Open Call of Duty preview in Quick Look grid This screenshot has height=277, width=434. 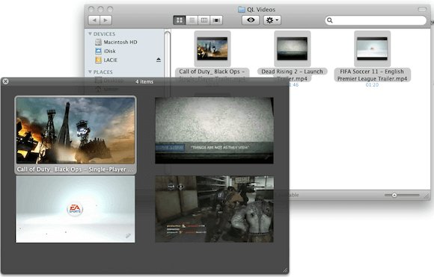pos(76,131)
